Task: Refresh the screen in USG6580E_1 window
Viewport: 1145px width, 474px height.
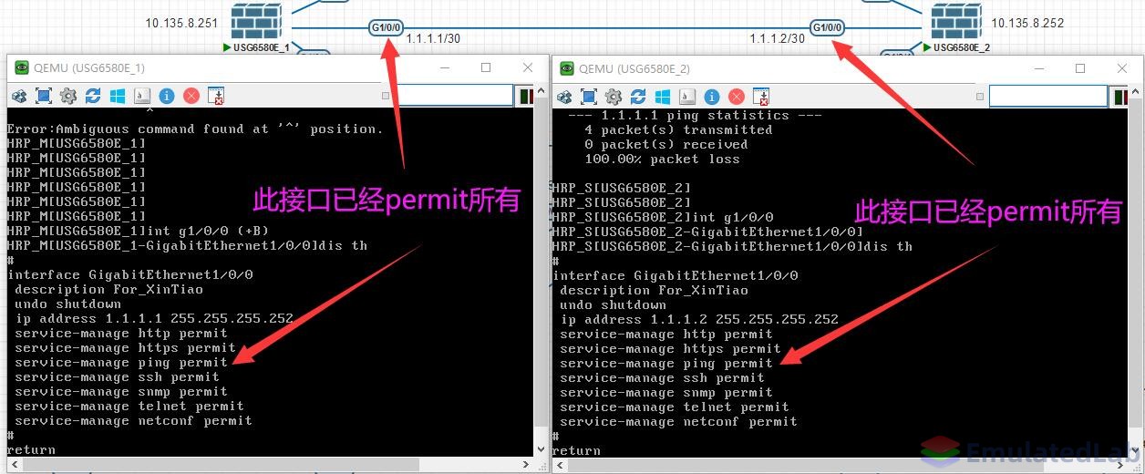Action: pyautogui.click(x=93, y=96)
